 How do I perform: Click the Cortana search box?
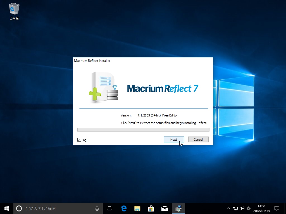58,208
